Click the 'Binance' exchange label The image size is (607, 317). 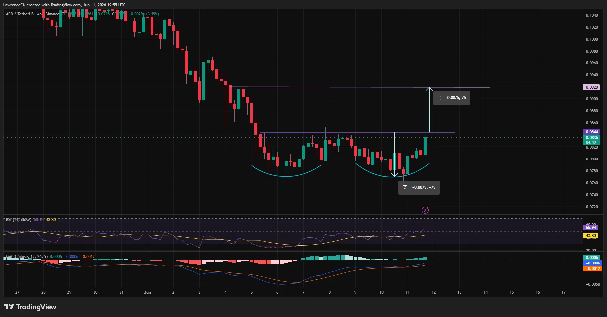52,14
